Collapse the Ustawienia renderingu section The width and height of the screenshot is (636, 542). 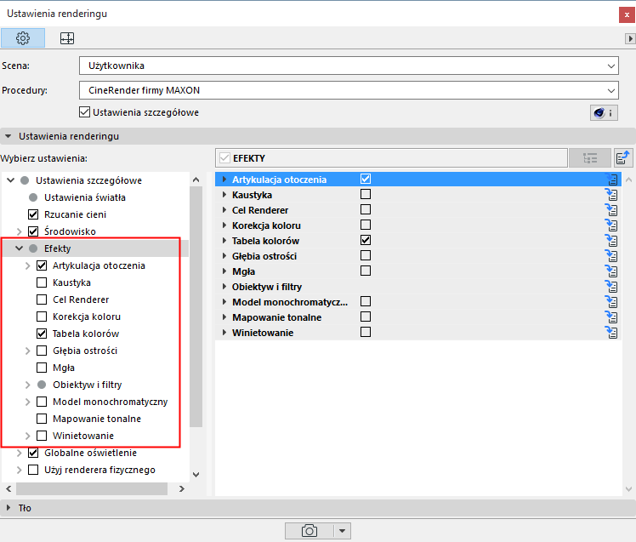click(9, 136)
